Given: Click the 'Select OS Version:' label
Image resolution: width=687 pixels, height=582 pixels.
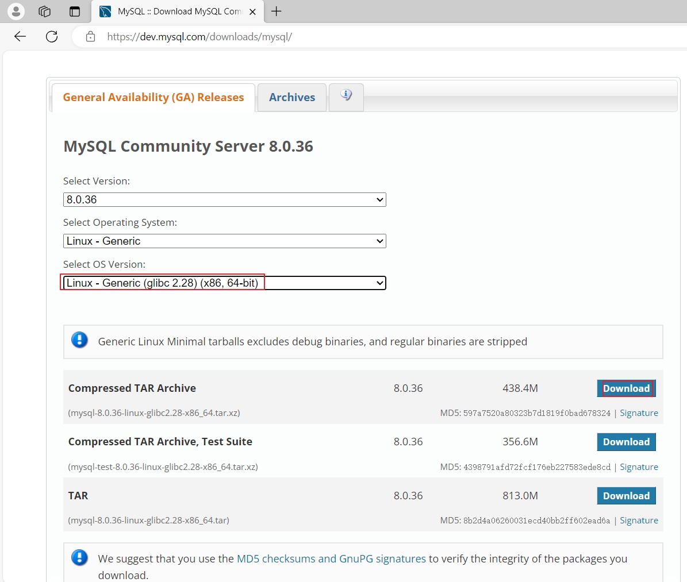Looking at the screenshot, I should point(104,264).
